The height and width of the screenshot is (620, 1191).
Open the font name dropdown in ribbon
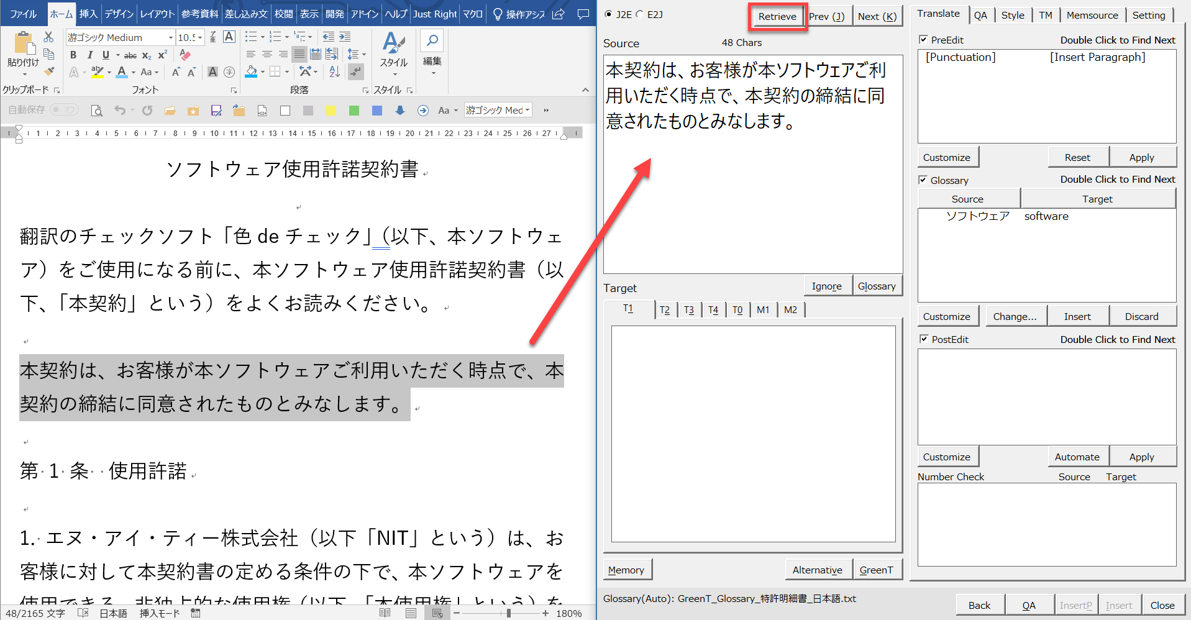(170, 38)
